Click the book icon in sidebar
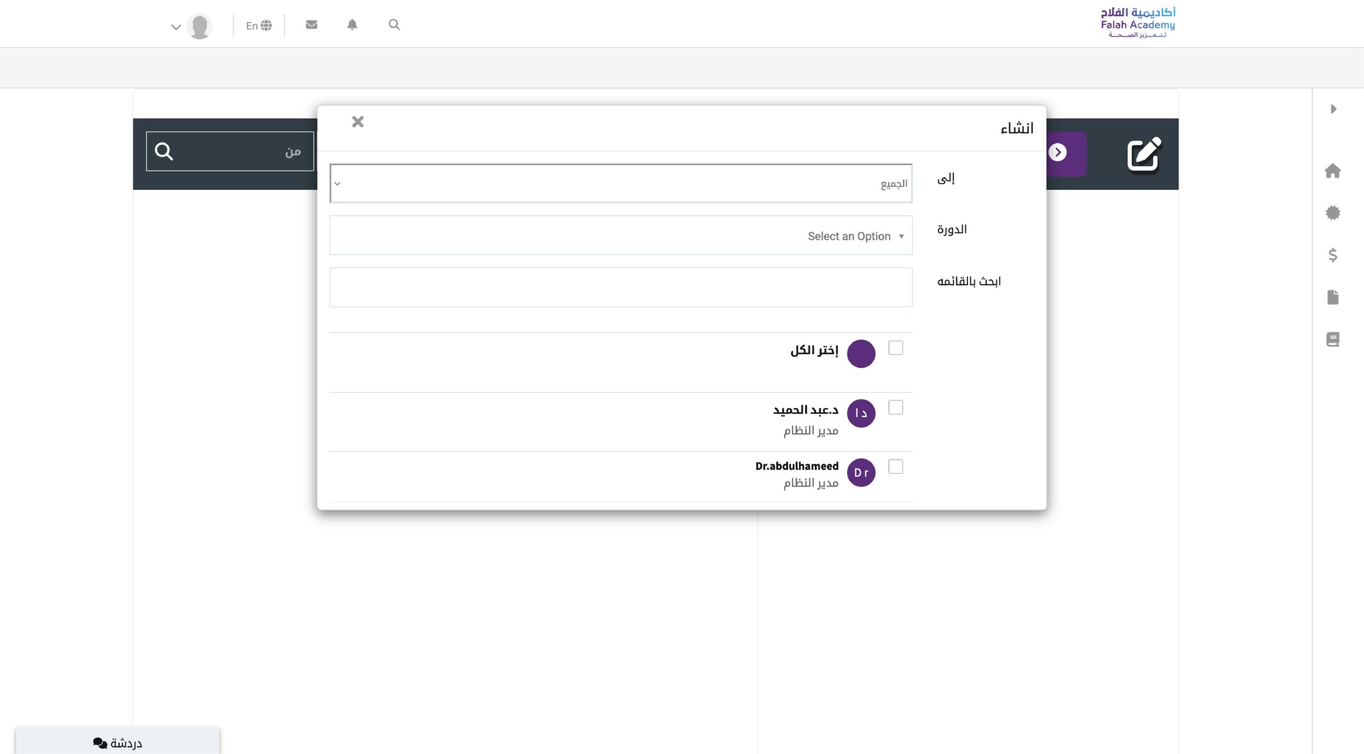Image resolution: width=1364 pixels, height=754 pixels. tap(1333, 339)
